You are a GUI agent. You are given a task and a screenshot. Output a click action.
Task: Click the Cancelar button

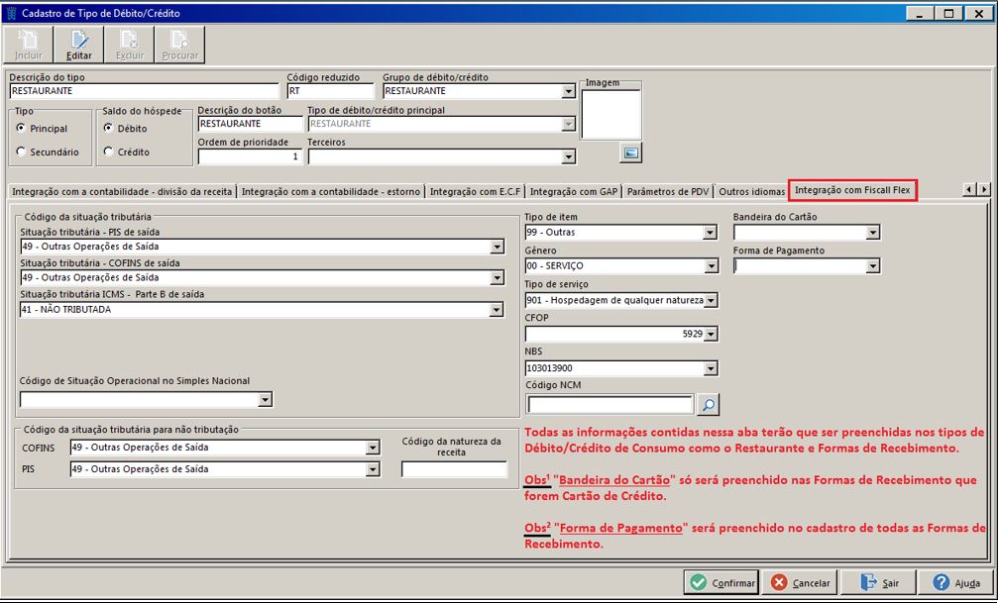[800, 582]
